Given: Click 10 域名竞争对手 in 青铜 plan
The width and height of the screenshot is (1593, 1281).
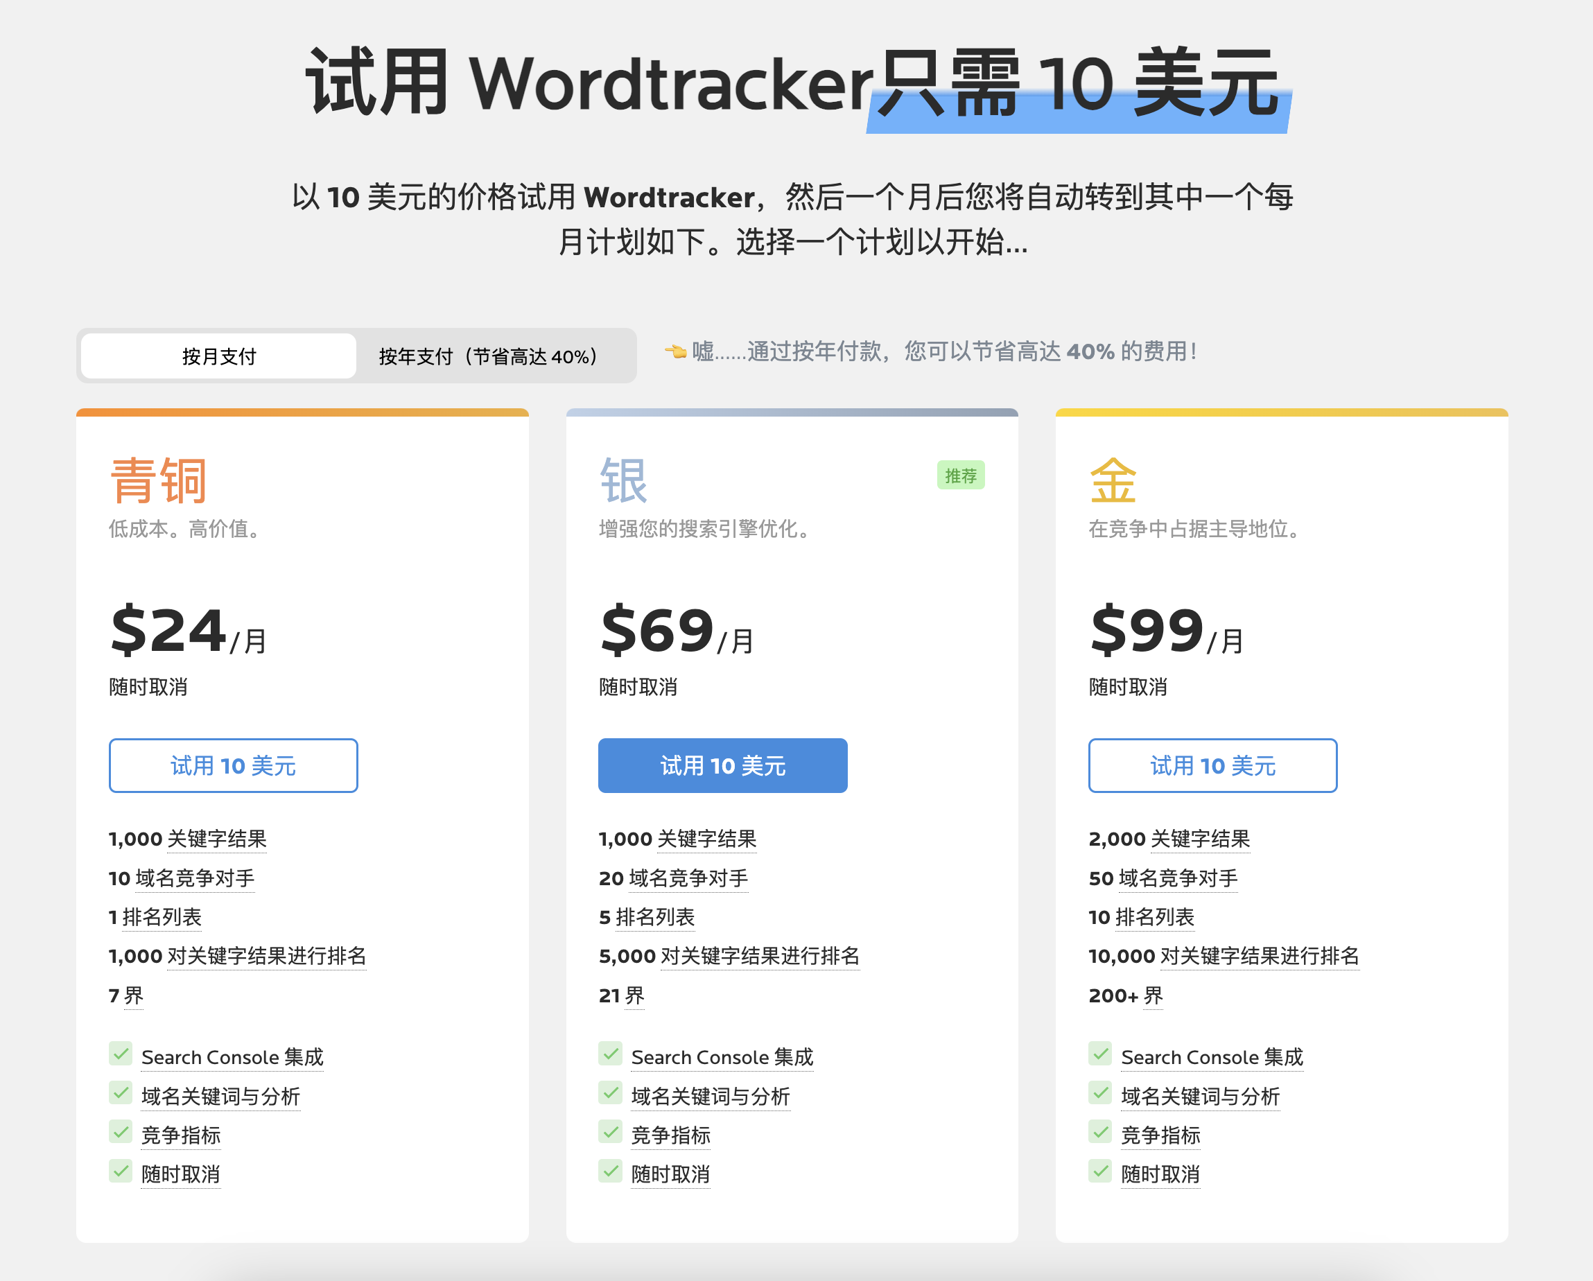Looking at the screenshot, I should [x=182, y=878].
